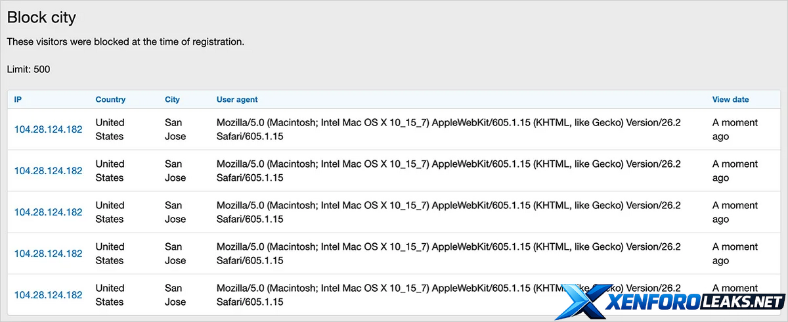788x322 pixels.
Task: Click the third row's user agent text
Action: tap(449, 212)
